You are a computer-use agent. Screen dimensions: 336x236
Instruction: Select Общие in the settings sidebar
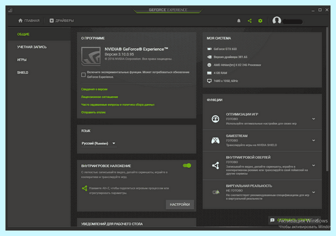[x=39, y=34]
